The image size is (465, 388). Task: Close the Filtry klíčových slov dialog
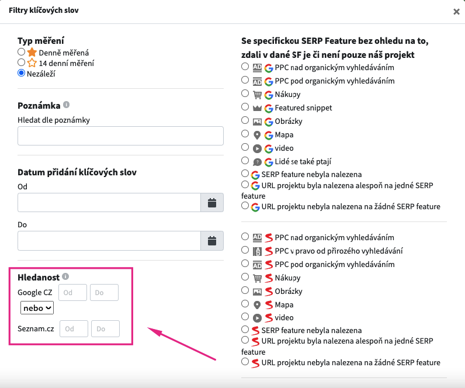[456, 12]
